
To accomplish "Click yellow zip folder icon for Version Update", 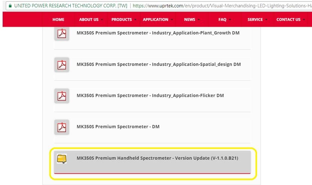I will [x=62, y=159].
